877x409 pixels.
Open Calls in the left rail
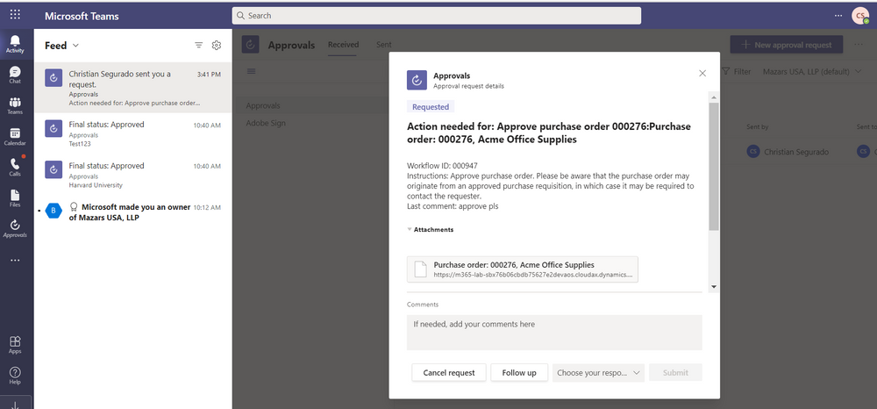pos(15,168)
